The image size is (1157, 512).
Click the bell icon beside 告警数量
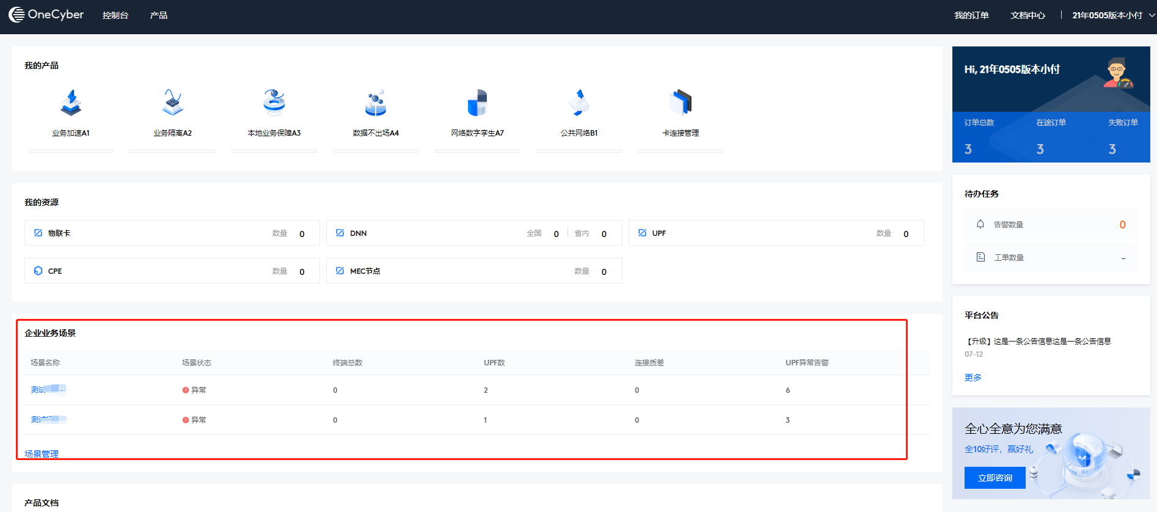980,224
